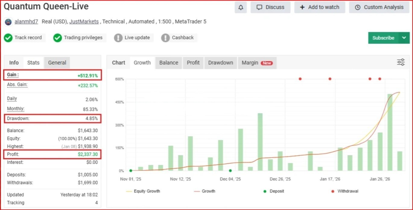This screenshot has width=413, height=210.
Task: Click the Deposits value $1,005.00
Action: coord(88,175)
